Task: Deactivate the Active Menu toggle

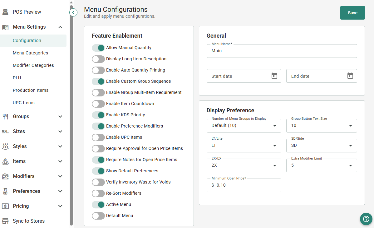Action: (98, 204)
